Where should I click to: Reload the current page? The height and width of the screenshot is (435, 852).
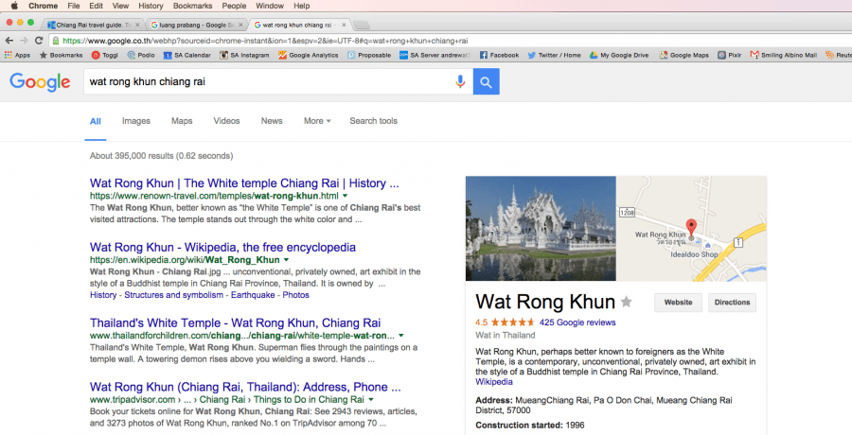click(x=39, y=40)
